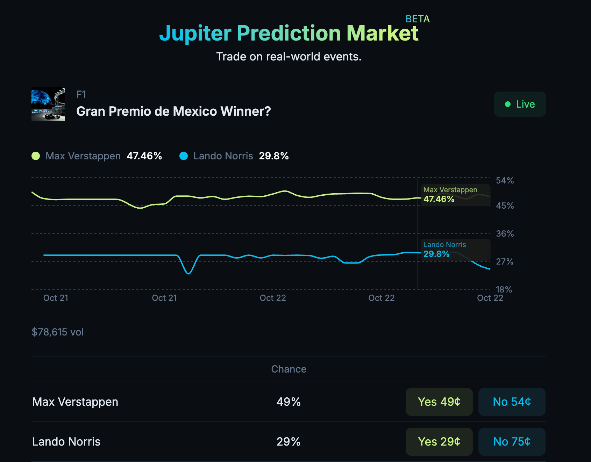Select the F1 category label
The height and width of the screenshot is (462, 591).
pos(81,94)
